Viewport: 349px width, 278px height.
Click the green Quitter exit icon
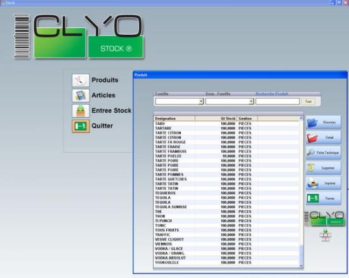coord(81,126)
